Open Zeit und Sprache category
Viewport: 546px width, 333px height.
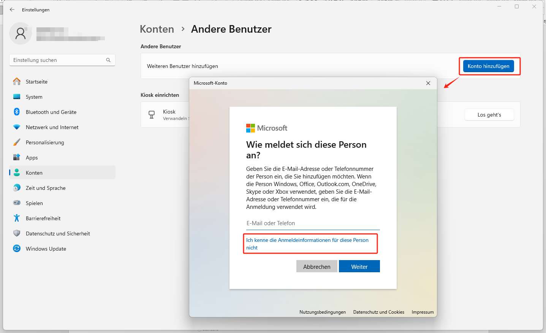coord(62,188)
